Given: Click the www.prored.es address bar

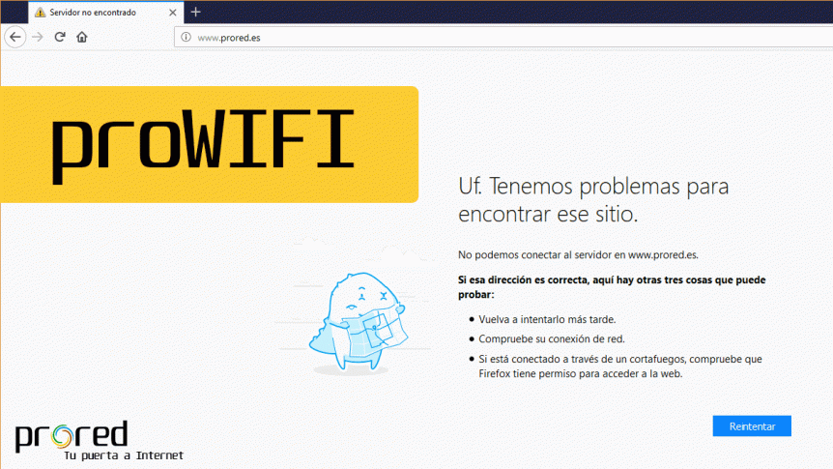Looking at the screenshot, I should point(503,37).
